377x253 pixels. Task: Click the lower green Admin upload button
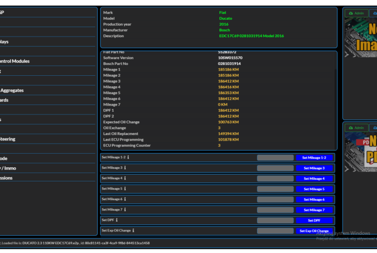click(356, 128)
